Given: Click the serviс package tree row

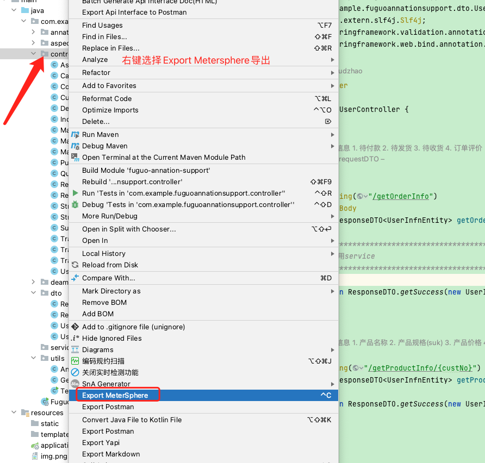Looking at the screenshot, I should coord(34,347).
